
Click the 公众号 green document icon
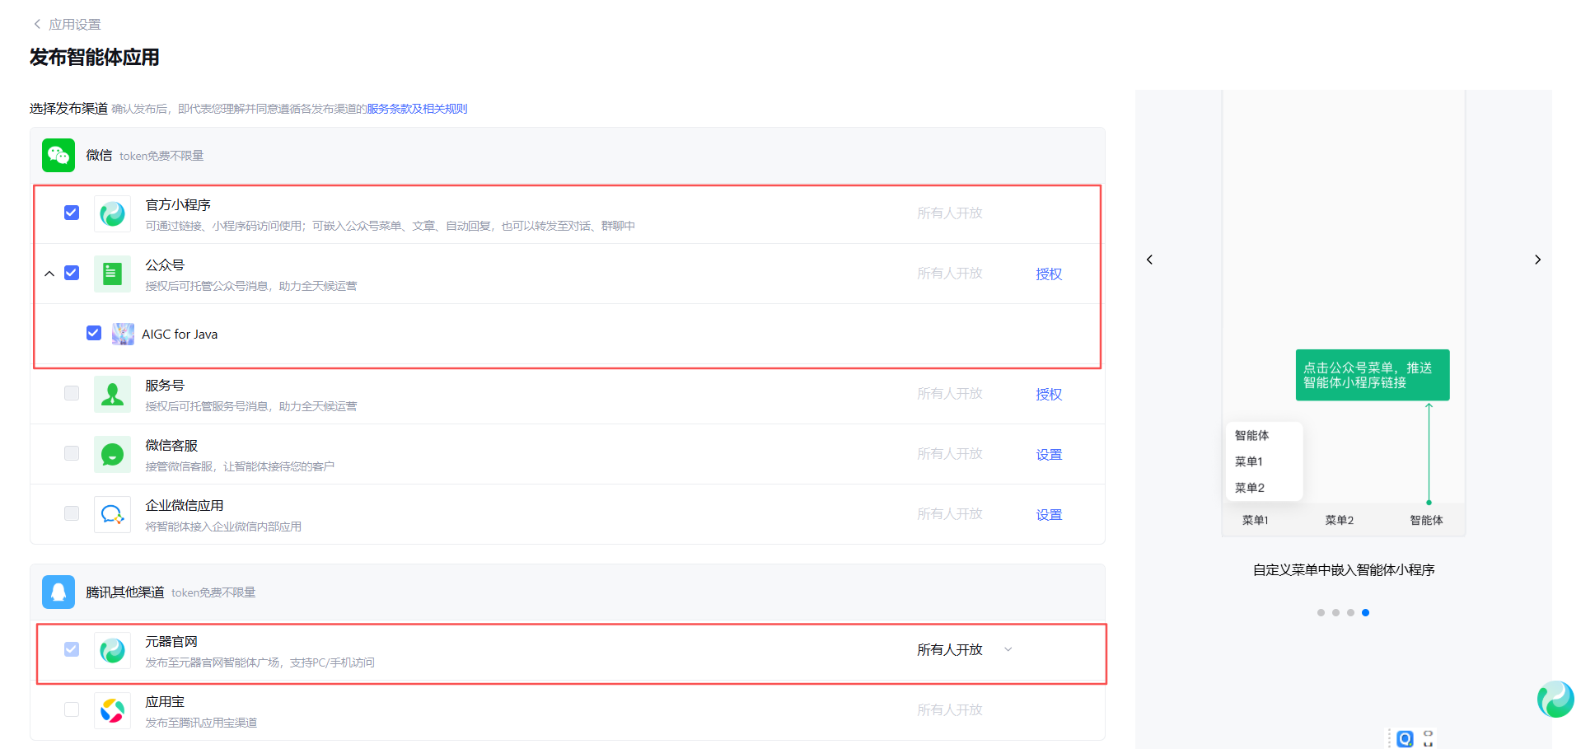coord(112,274)
